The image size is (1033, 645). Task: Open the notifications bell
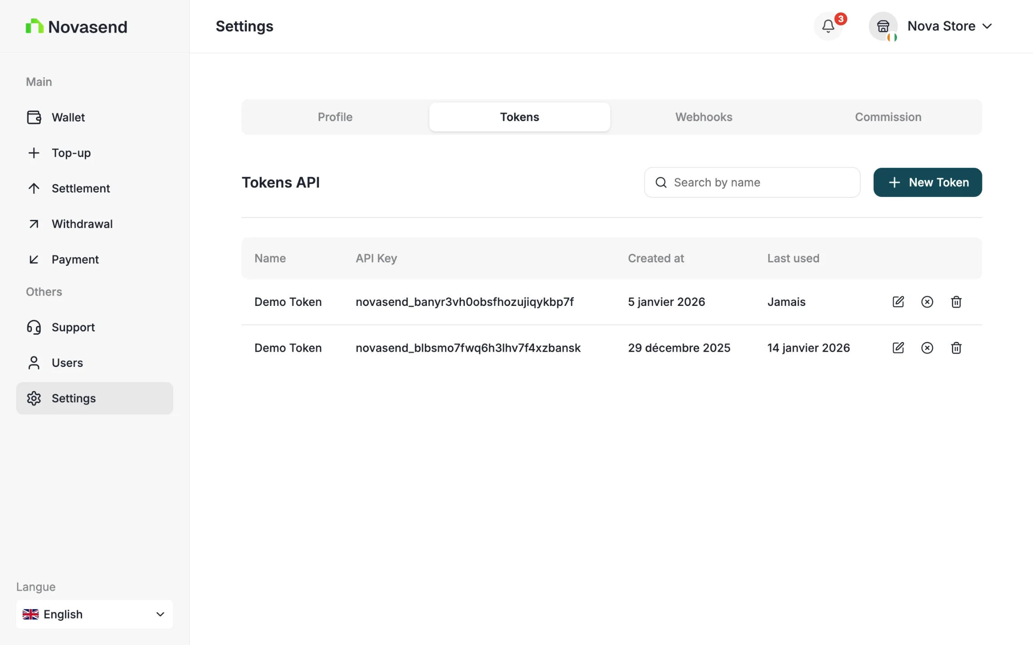coord(828,26)
